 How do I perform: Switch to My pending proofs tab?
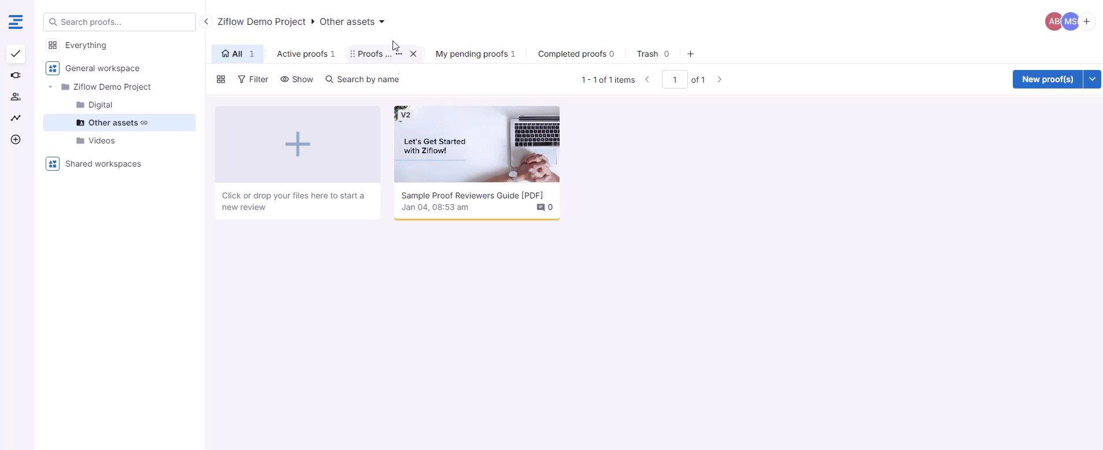(x=475, y=54)
